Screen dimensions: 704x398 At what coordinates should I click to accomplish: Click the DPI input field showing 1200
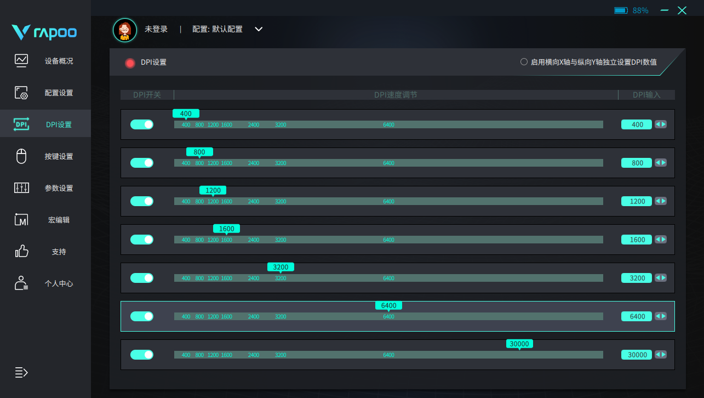[x=637, y=201]
